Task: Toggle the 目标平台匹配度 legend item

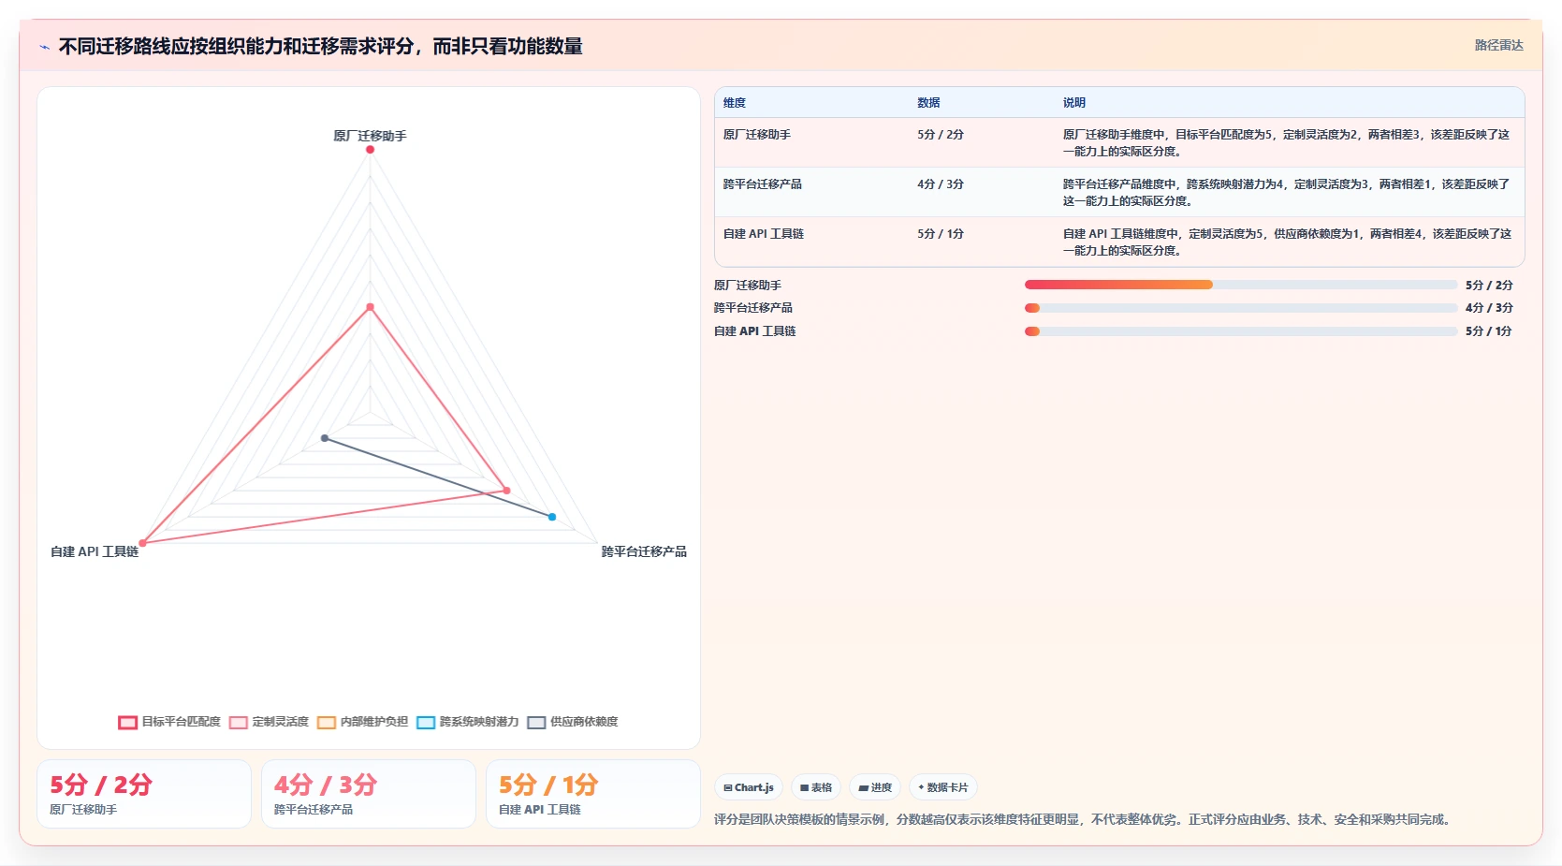Action: [169, 722]
